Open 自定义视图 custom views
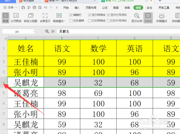This screenshot has height=134, width=180. pyautogui.click(x=31, y=18)
